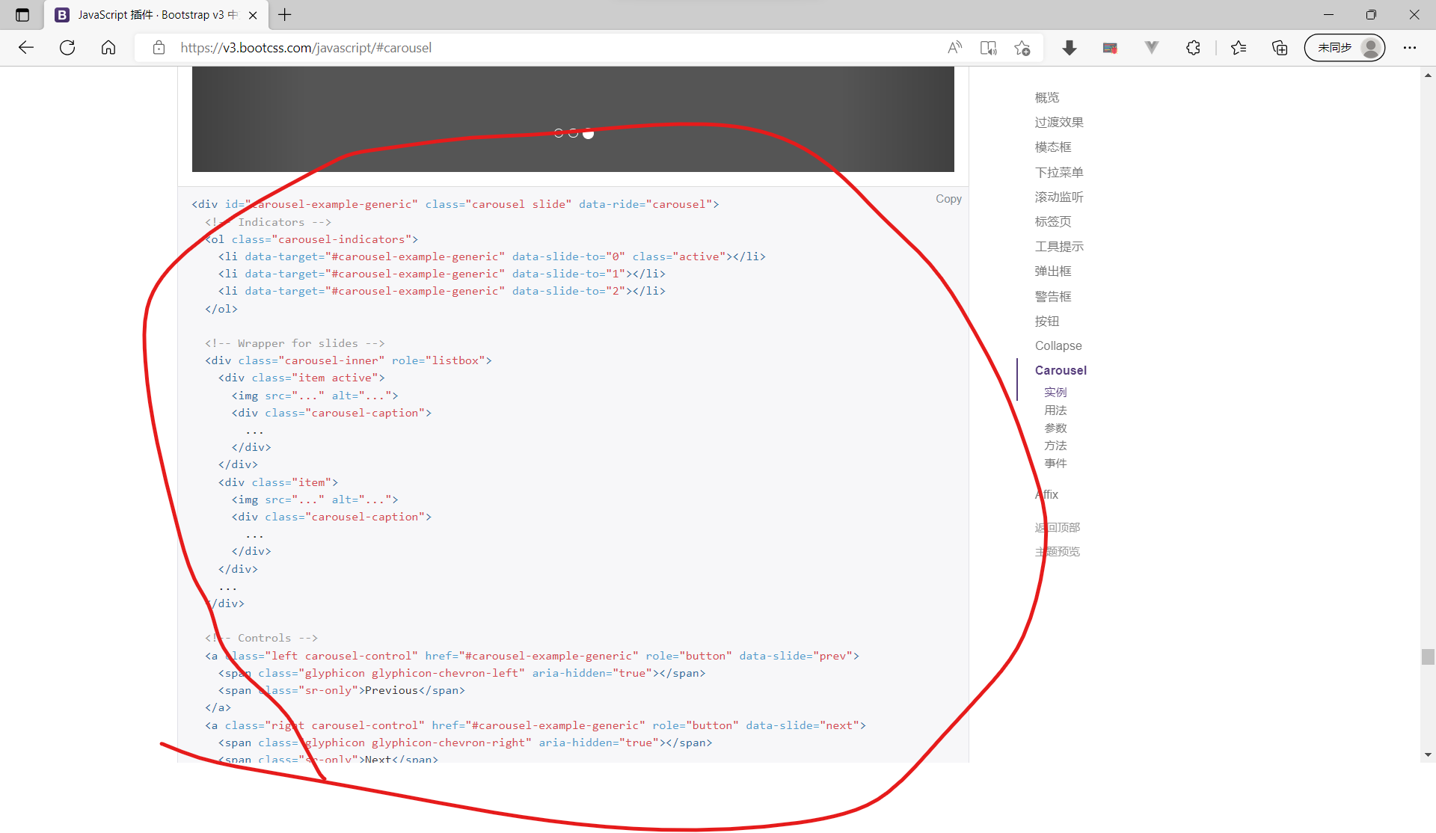Enter Immersive Reader mode
This screenshot has height=833, width=1436.
pos(988,47)
